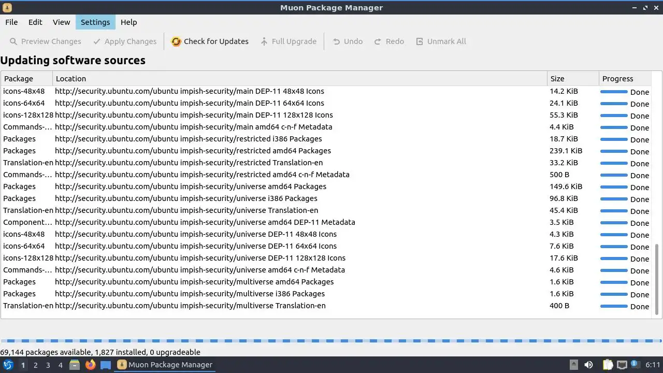Click the removable media eject tray icon
663x373 pixels.
click(x=573, y=365)
